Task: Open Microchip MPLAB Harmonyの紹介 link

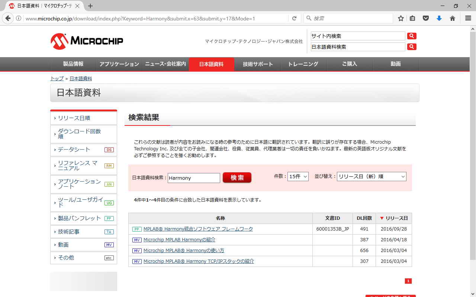Action: click(179, 240)
